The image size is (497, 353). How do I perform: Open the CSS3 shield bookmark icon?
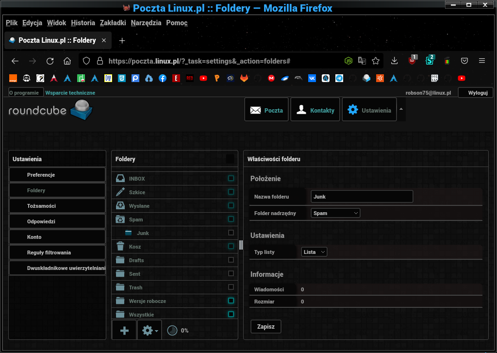122,78
